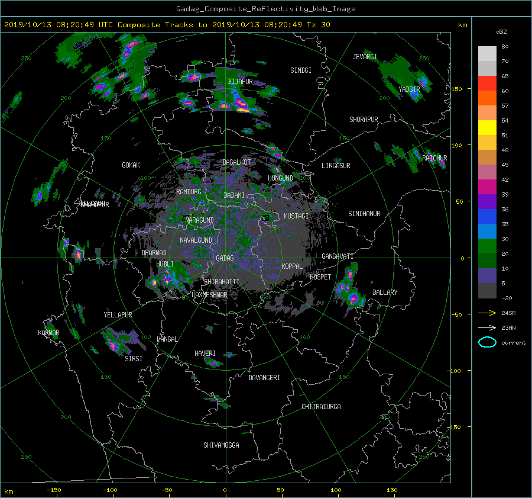
Task: Click the YADGIR city label
Action: [x=409, y=89]
